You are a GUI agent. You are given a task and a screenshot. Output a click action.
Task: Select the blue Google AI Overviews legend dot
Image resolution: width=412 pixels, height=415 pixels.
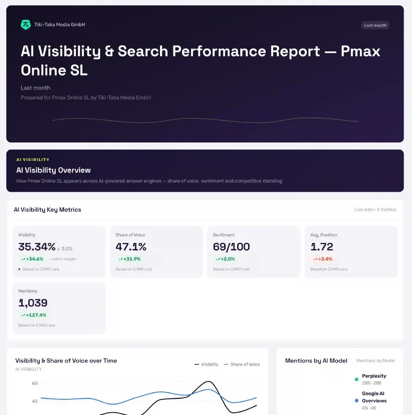coord(356,401)
